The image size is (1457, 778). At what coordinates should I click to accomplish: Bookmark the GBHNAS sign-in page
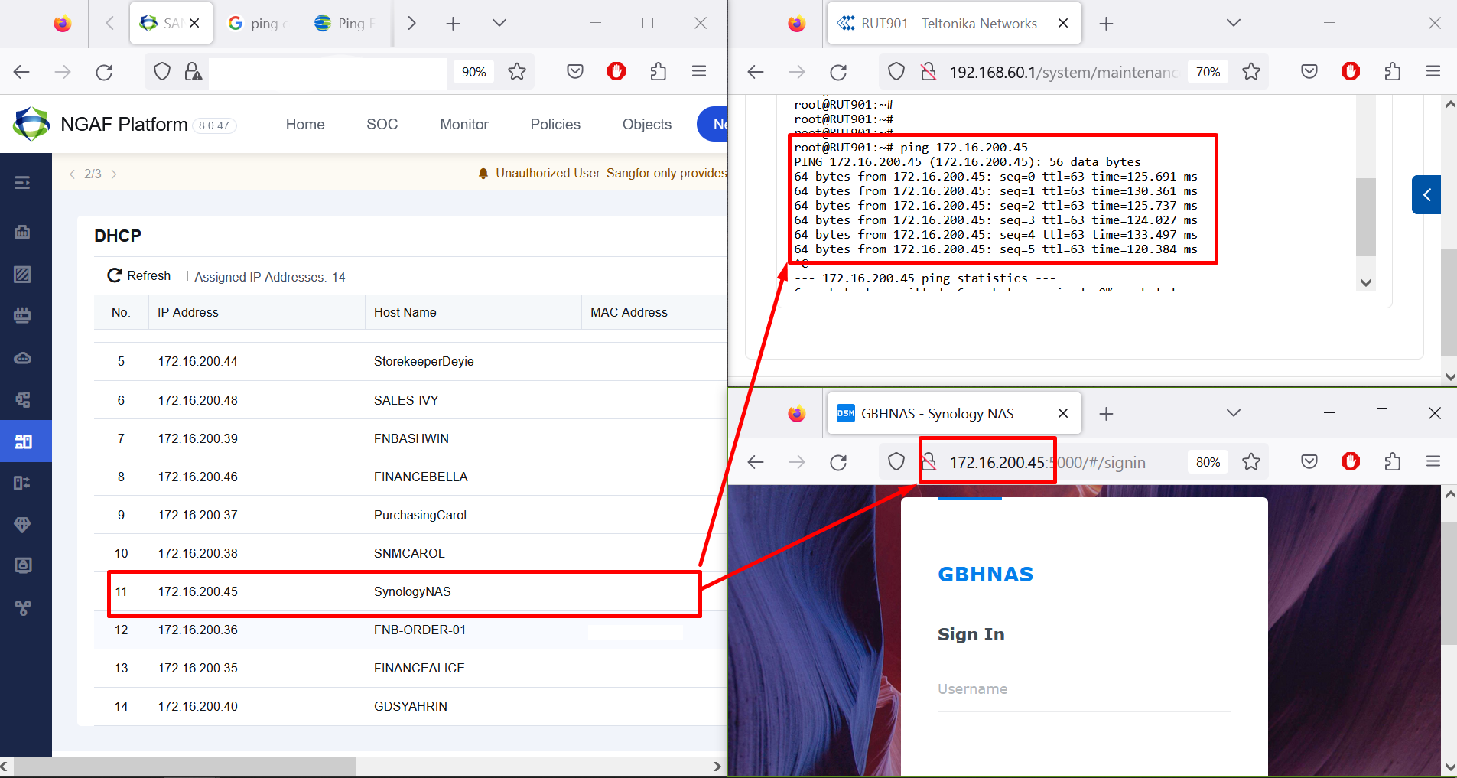(1251, 462)
